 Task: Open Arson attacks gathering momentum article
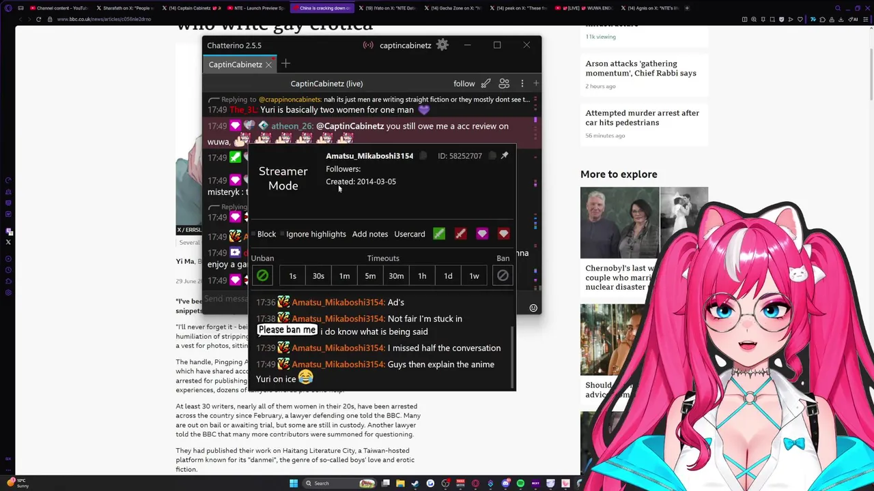[x=640, y=68]
